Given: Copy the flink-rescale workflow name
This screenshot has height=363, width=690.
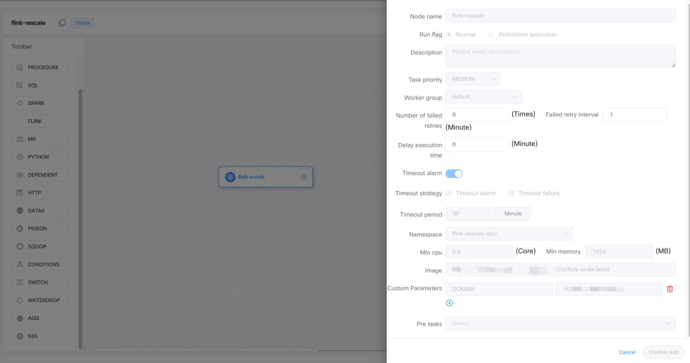Looking at the screenshot, I should (62, 23).
